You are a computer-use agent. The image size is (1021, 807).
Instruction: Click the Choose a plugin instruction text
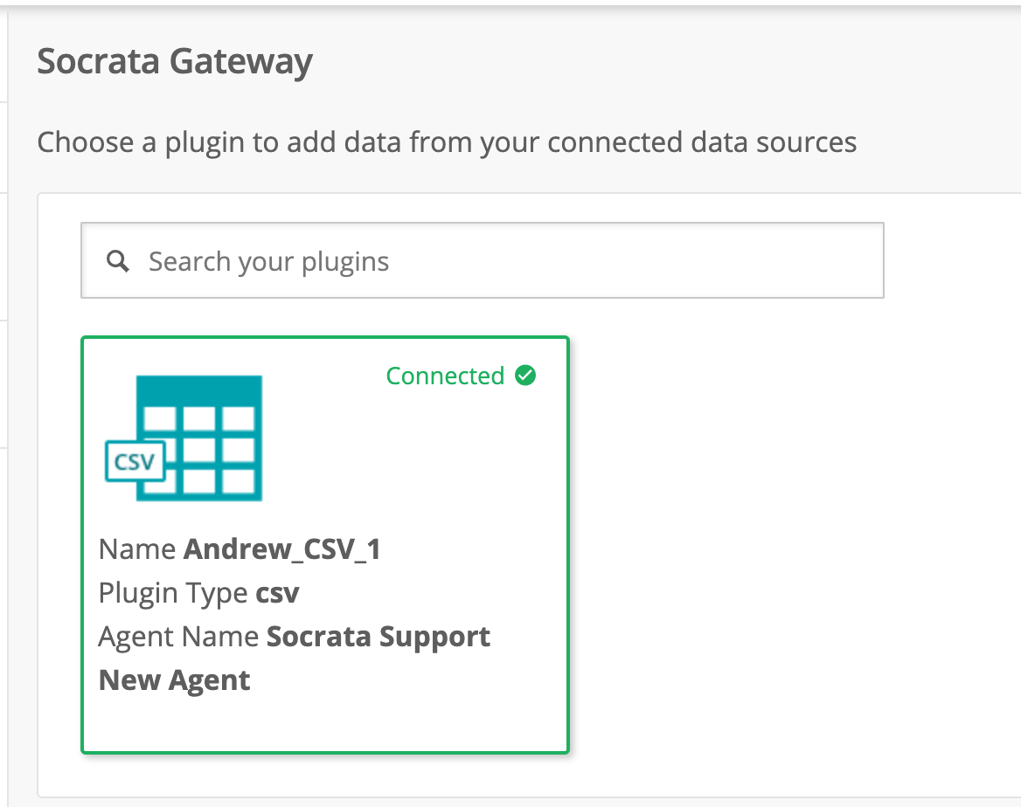[447, 141]
